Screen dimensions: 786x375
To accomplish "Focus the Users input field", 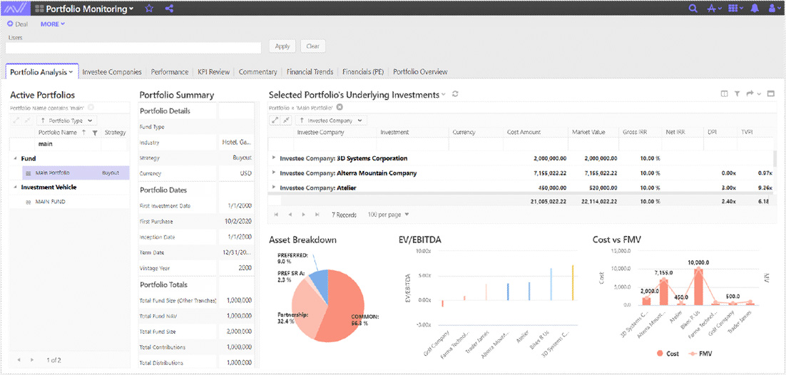I will coord(133,48).
